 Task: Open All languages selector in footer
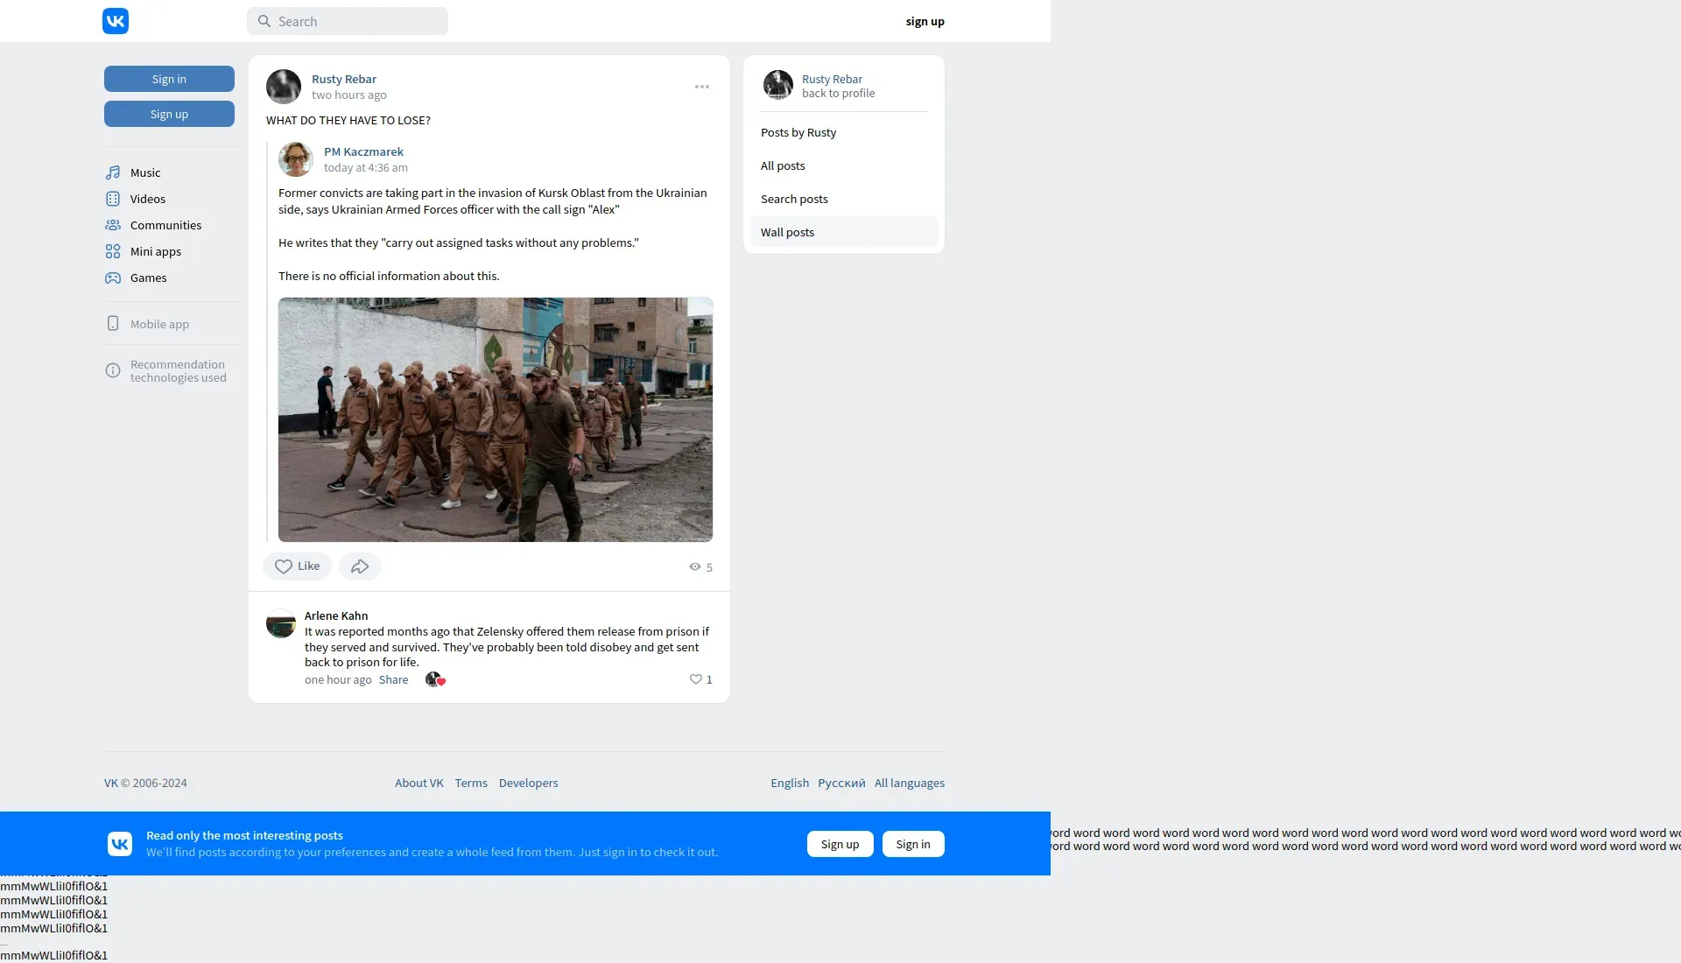(x=909, y=783)
